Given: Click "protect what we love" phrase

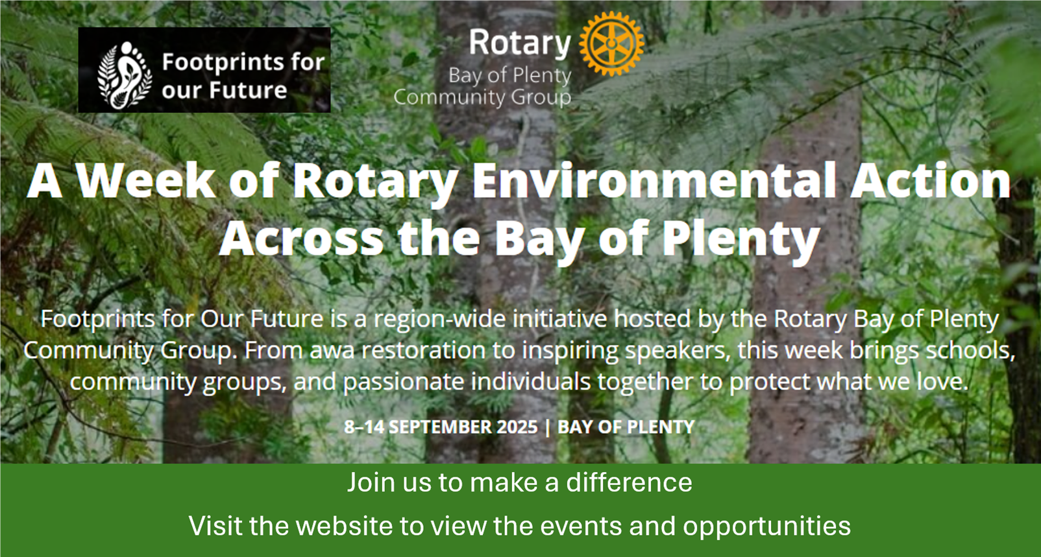Looking at the screenshot, I should (848, 382).
